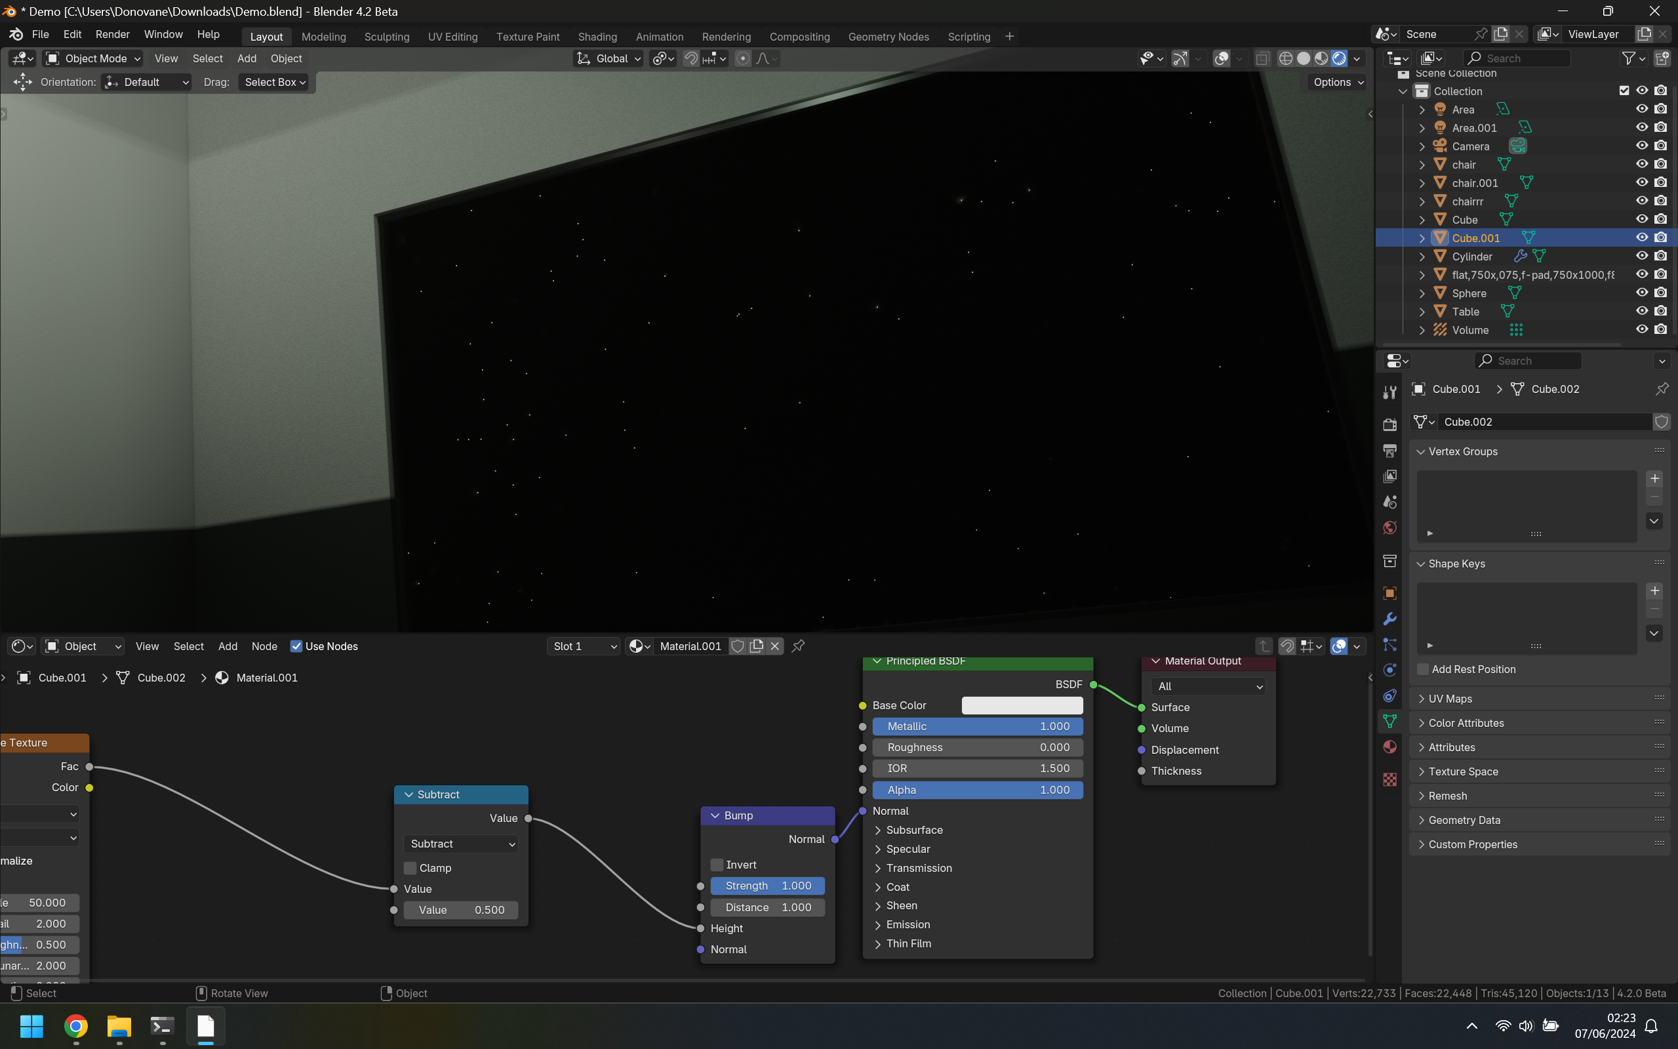Image resolution: width=1678 pixels, height=1049 pixels.
Task: Add a new workspace with plus tab
Action: (1010, 37)
